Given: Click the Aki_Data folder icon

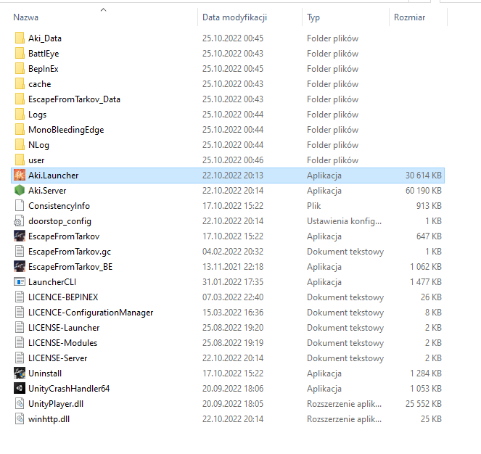Looking at the screenshot, I should click(20, 38).
